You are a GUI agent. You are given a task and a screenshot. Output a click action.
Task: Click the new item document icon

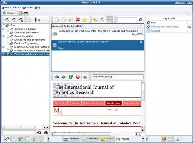pos(57,20)
